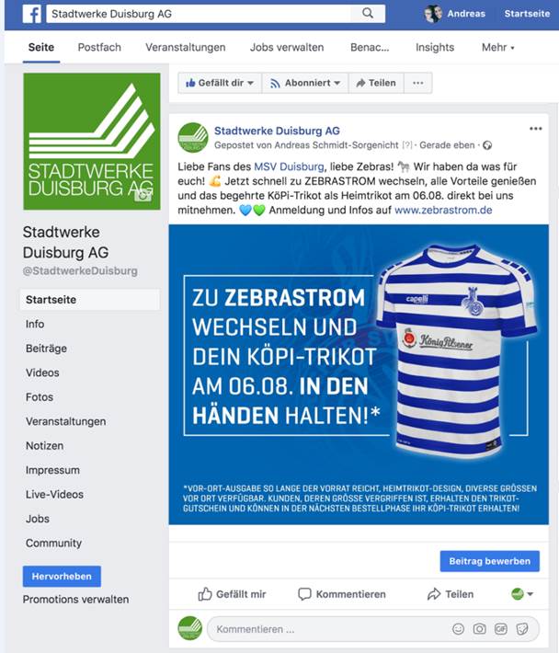Click the camera icon on profile picture
The height and width of the screenshot is (653, 559).
coord(143,195)
